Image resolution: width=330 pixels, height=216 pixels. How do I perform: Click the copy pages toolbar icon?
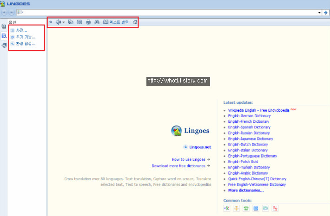(x=71, y=22)
